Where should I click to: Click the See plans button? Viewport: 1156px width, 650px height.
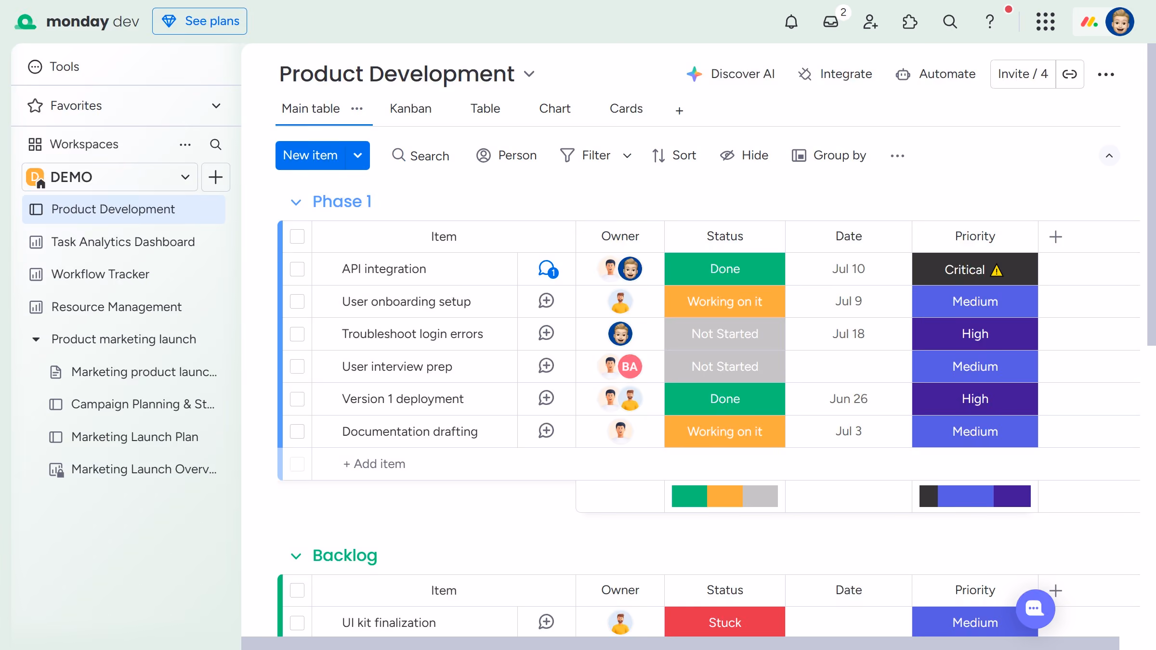199,21
